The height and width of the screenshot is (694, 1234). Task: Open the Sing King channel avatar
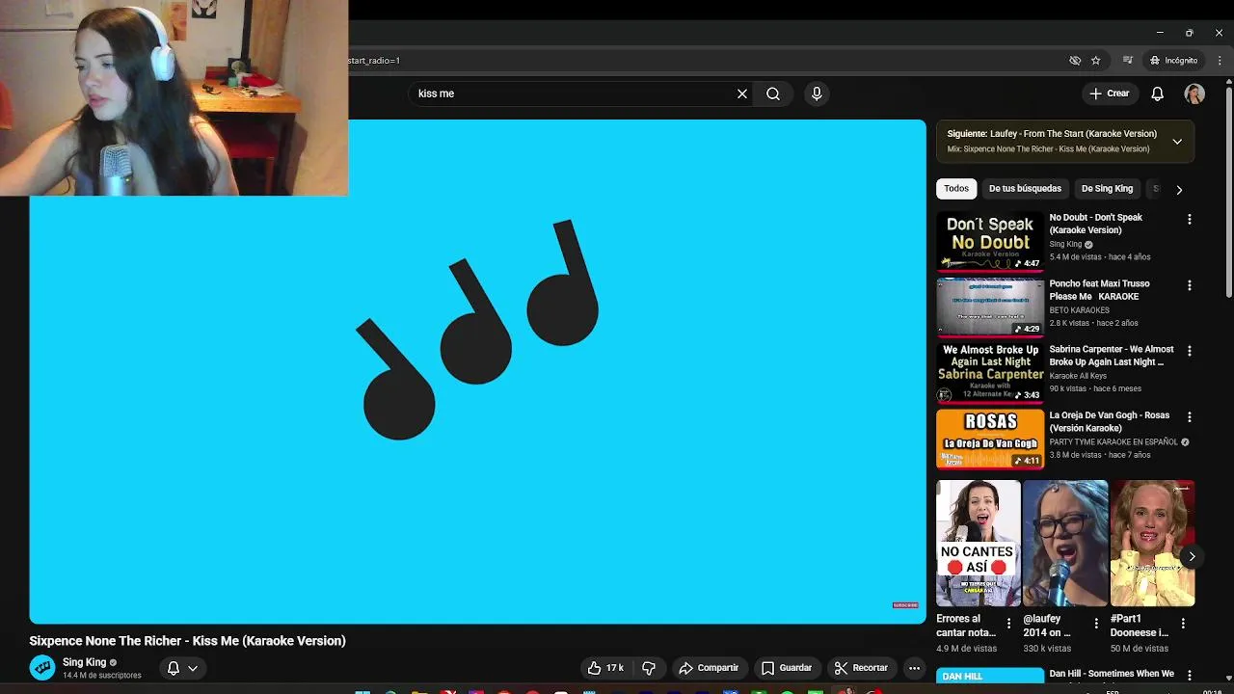[x=42, y=668]
